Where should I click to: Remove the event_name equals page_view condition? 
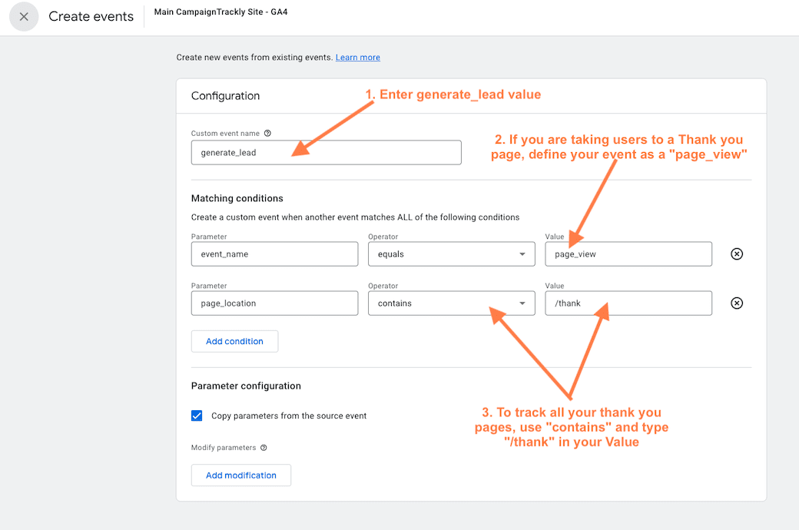(737, 253)
